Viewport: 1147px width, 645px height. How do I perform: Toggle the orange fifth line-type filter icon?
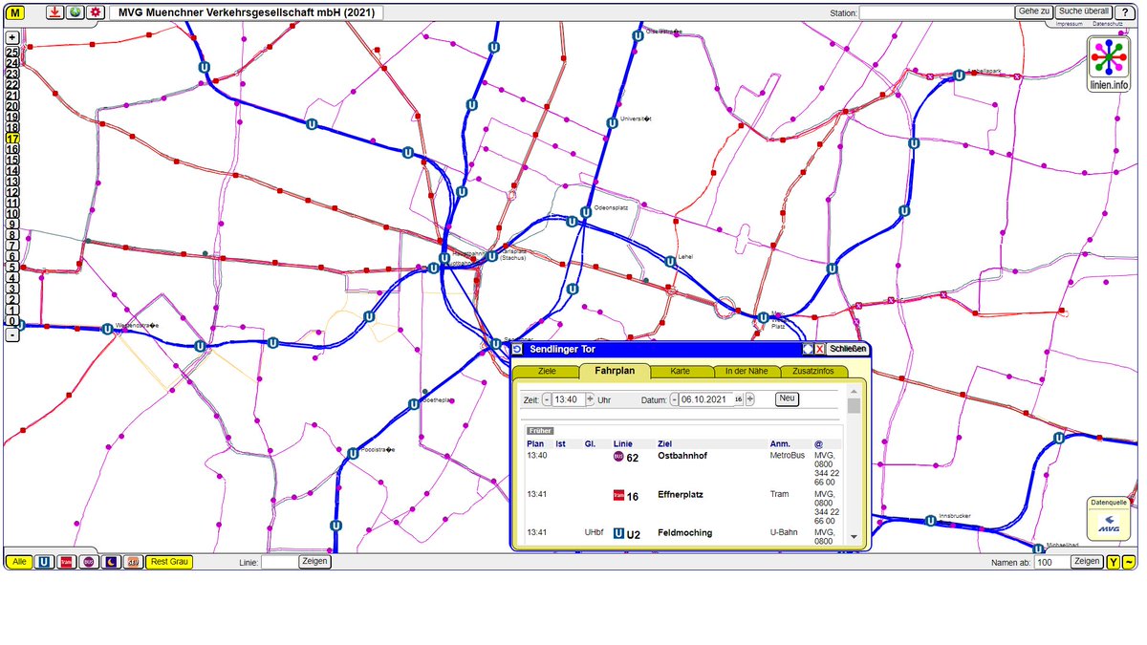click(x=132, y=562)
